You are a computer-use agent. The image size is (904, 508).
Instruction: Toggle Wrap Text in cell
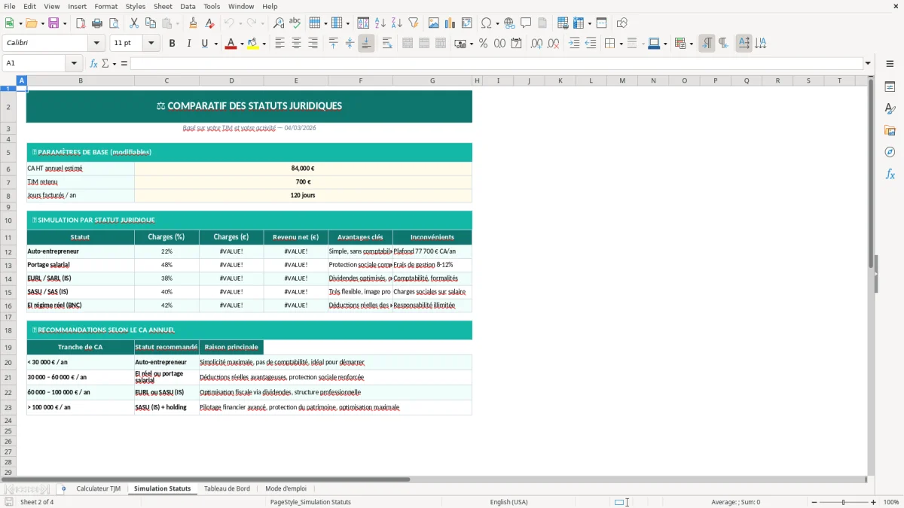[x=386, y=44]
